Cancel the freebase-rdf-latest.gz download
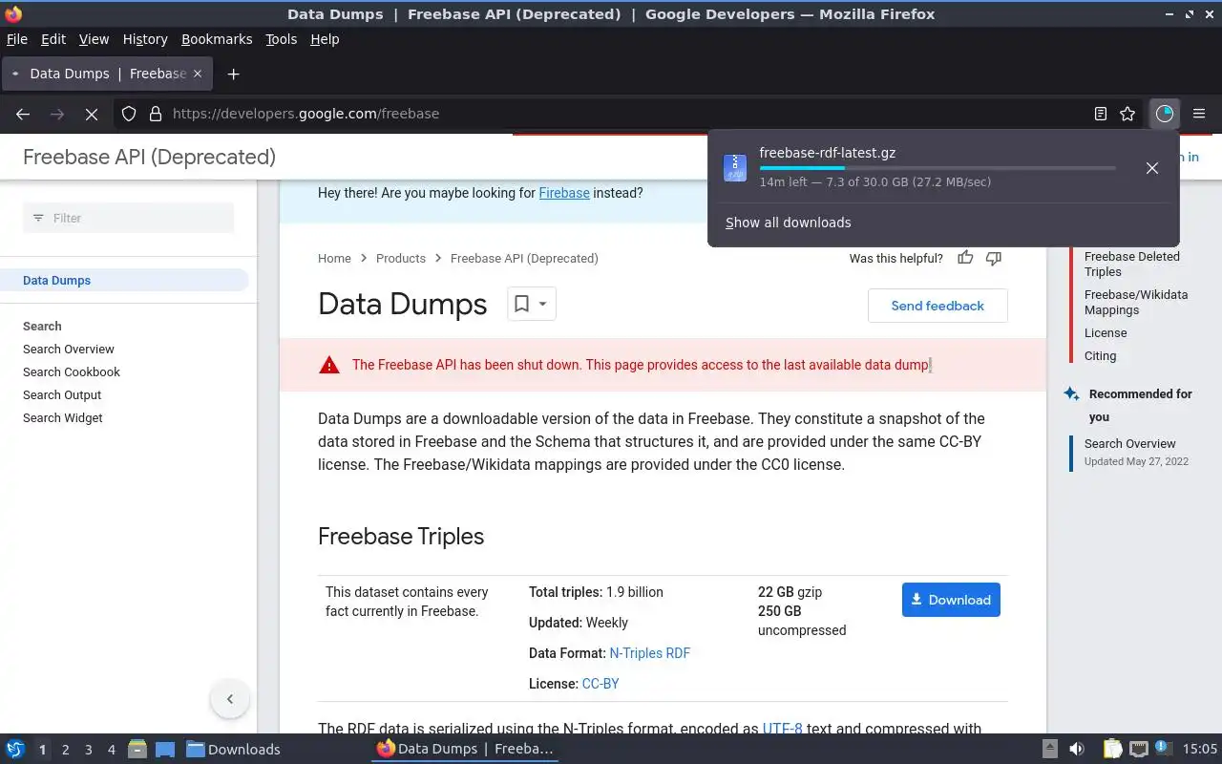The width and height of the screenshot is (1222, 764). (x=1152, y=168)
